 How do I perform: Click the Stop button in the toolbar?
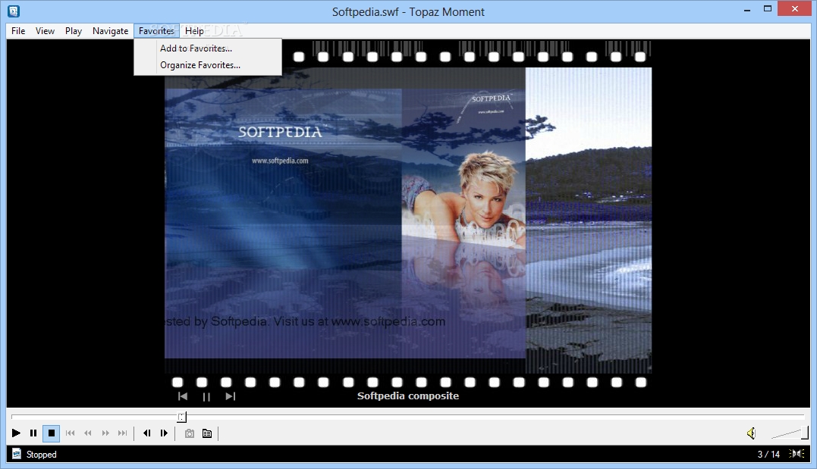pos(51,433)
